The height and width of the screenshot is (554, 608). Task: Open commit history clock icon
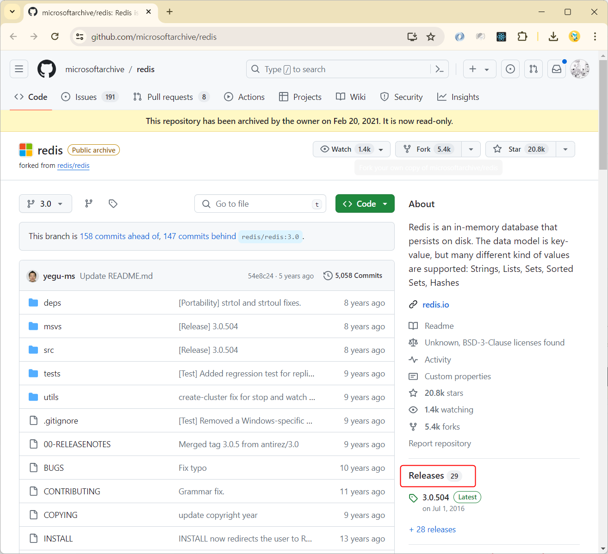click(x=328, y=276)
